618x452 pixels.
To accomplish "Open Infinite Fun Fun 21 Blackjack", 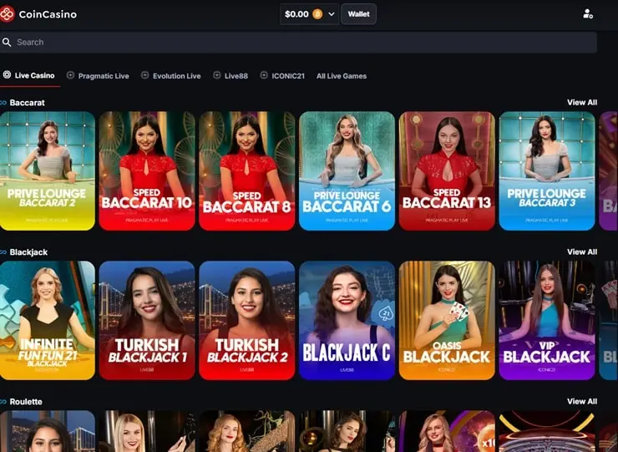I will tap(48, 320).
